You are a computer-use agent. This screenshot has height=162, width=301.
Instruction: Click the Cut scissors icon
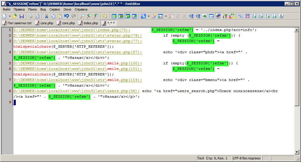pyautogui.click(x=46, y=16)
